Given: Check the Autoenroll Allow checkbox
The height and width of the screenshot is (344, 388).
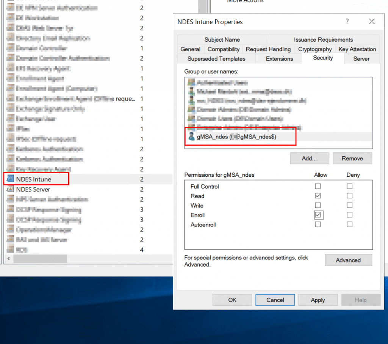Looking at the screenshot, I should pos(318,225).
